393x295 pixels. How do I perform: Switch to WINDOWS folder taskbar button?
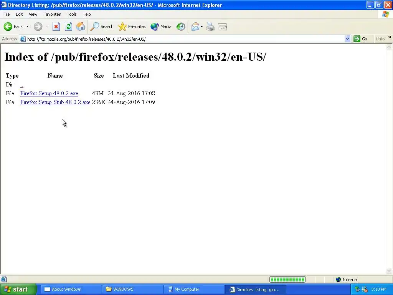132,290
